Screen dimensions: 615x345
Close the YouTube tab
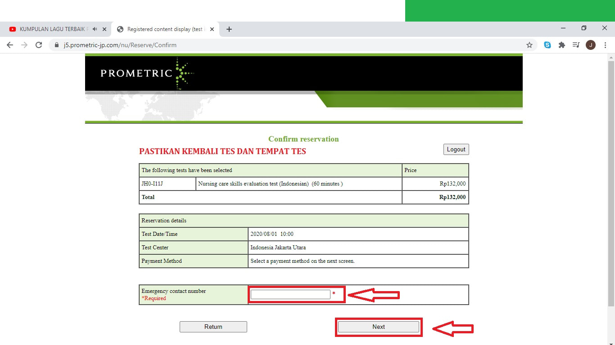coord(104,29)
